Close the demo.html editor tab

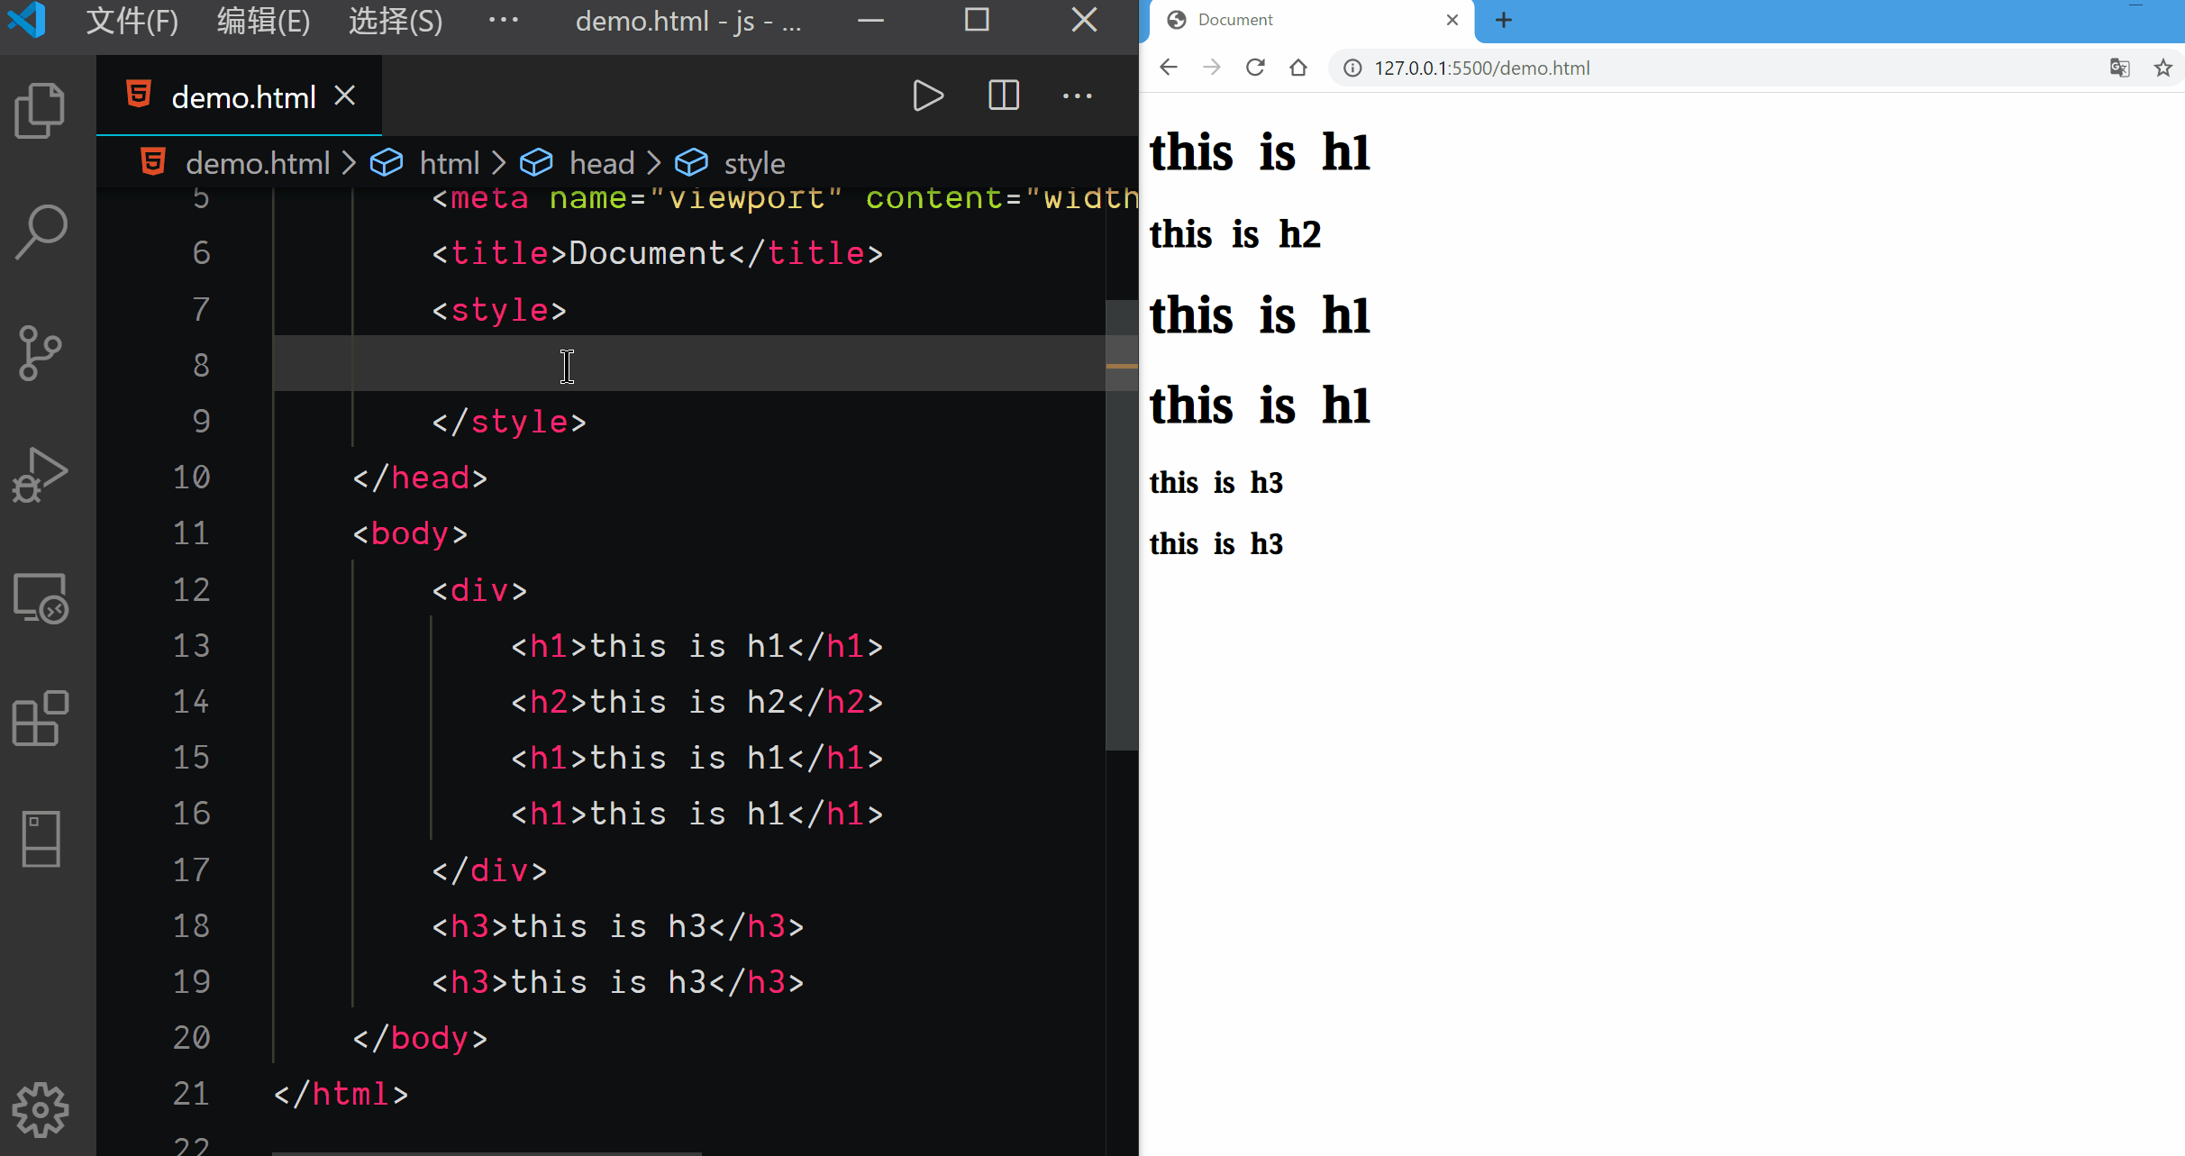point(345,96)
